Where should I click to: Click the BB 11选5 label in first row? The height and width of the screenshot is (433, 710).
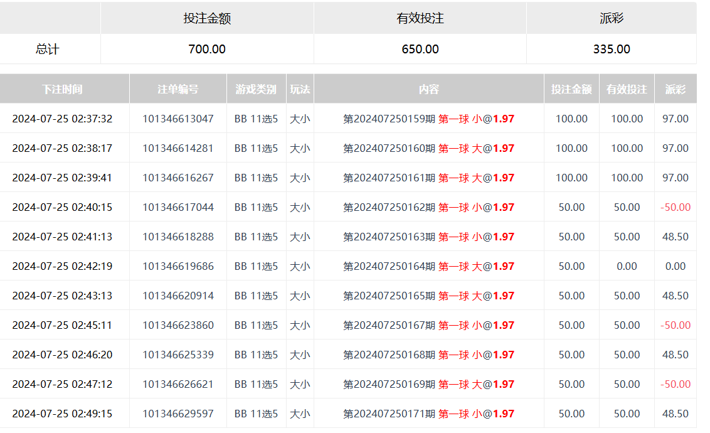pyautogui.click(x=257, y=119)
